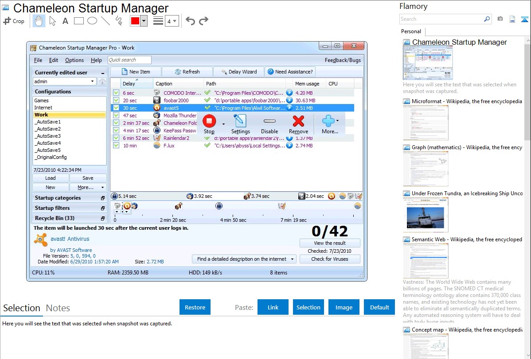Viewport: 531px width, 359px height.
Task: Pick the text annotation tool
Action: pyautogui.click(x=65, y=21)
